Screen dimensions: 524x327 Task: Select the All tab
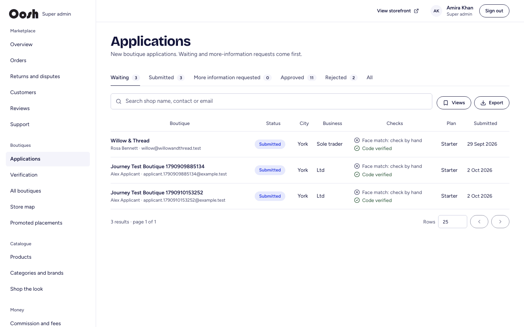[x=370, y=77]
